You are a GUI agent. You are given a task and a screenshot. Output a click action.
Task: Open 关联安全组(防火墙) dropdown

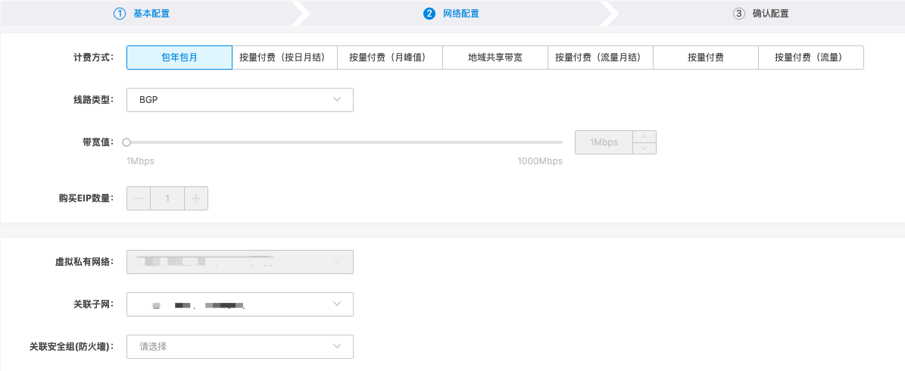239,347
